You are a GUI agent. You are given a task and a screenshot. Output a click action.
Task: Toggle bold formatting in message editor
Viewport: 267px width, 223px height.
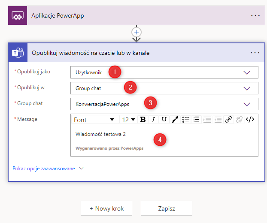click(143, 120)
